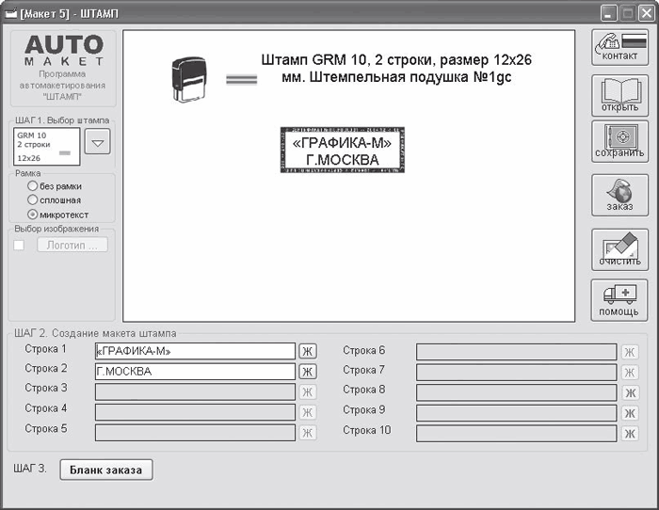Toggle bold Ж for Строка 5
659x510 pixels.
[308, 433]
